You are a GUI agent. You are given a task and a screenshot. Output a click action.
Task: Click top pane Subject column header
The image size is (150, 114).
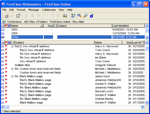84,26
